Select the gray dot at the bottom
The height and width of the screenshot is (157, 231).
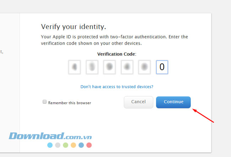58,145
